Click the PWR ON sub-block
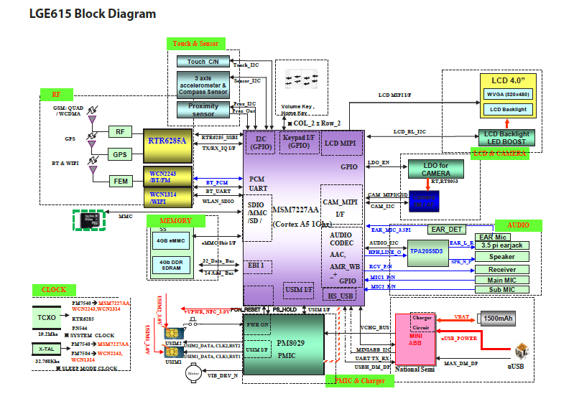 [x=257, y=325]
